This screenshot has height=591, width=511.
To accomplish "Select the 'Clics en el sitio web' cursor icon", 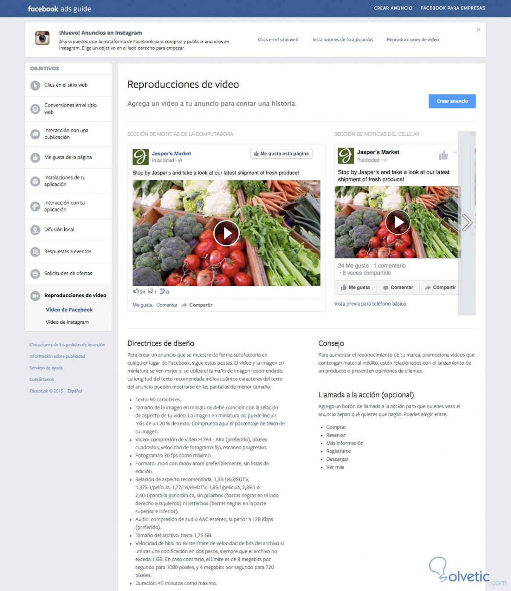I will 35,86.
